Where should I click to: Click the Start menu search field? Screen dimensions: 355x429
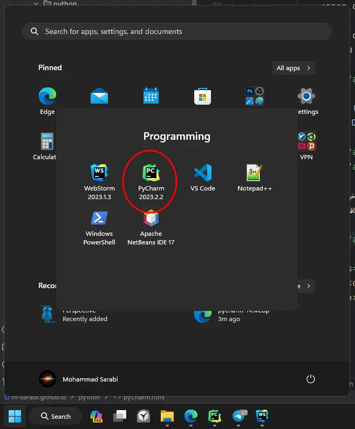pos(177,31)
